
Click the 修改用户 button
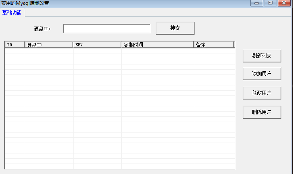click(x=262, y=93)
